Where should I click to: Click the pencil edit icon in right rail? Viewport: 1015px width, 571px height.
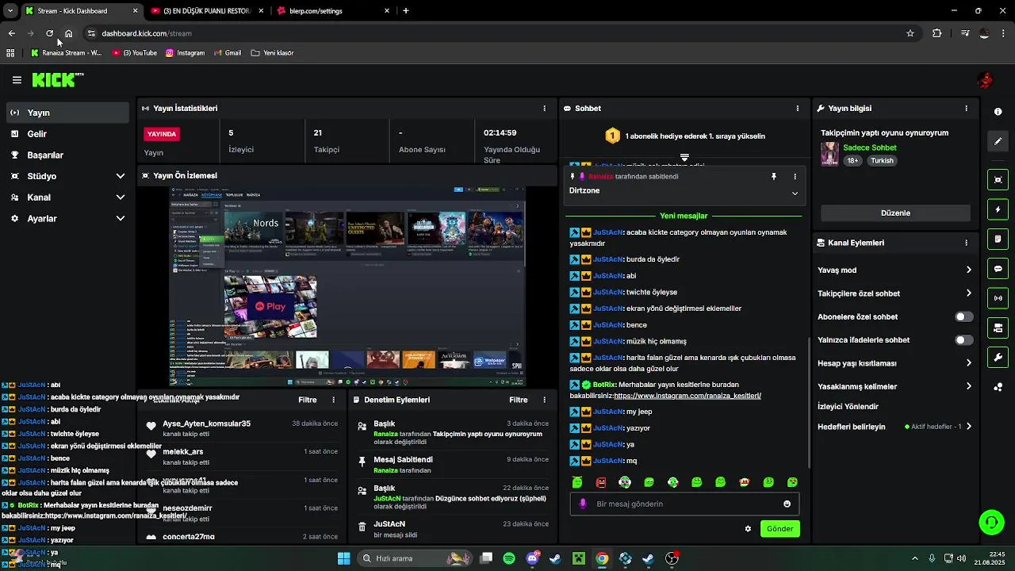(998, 141)
